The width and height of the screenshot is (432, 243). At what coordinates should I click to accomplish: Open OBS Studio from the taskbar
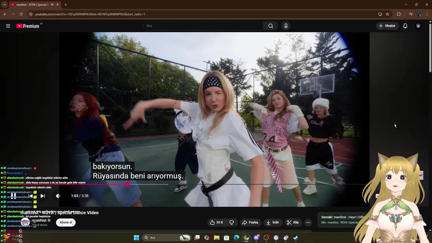pos(266,238)
